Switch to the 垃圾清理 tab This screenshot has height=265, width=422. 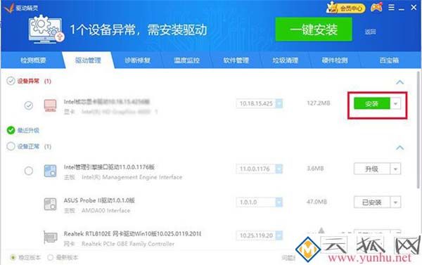click(x=286, y=60)
